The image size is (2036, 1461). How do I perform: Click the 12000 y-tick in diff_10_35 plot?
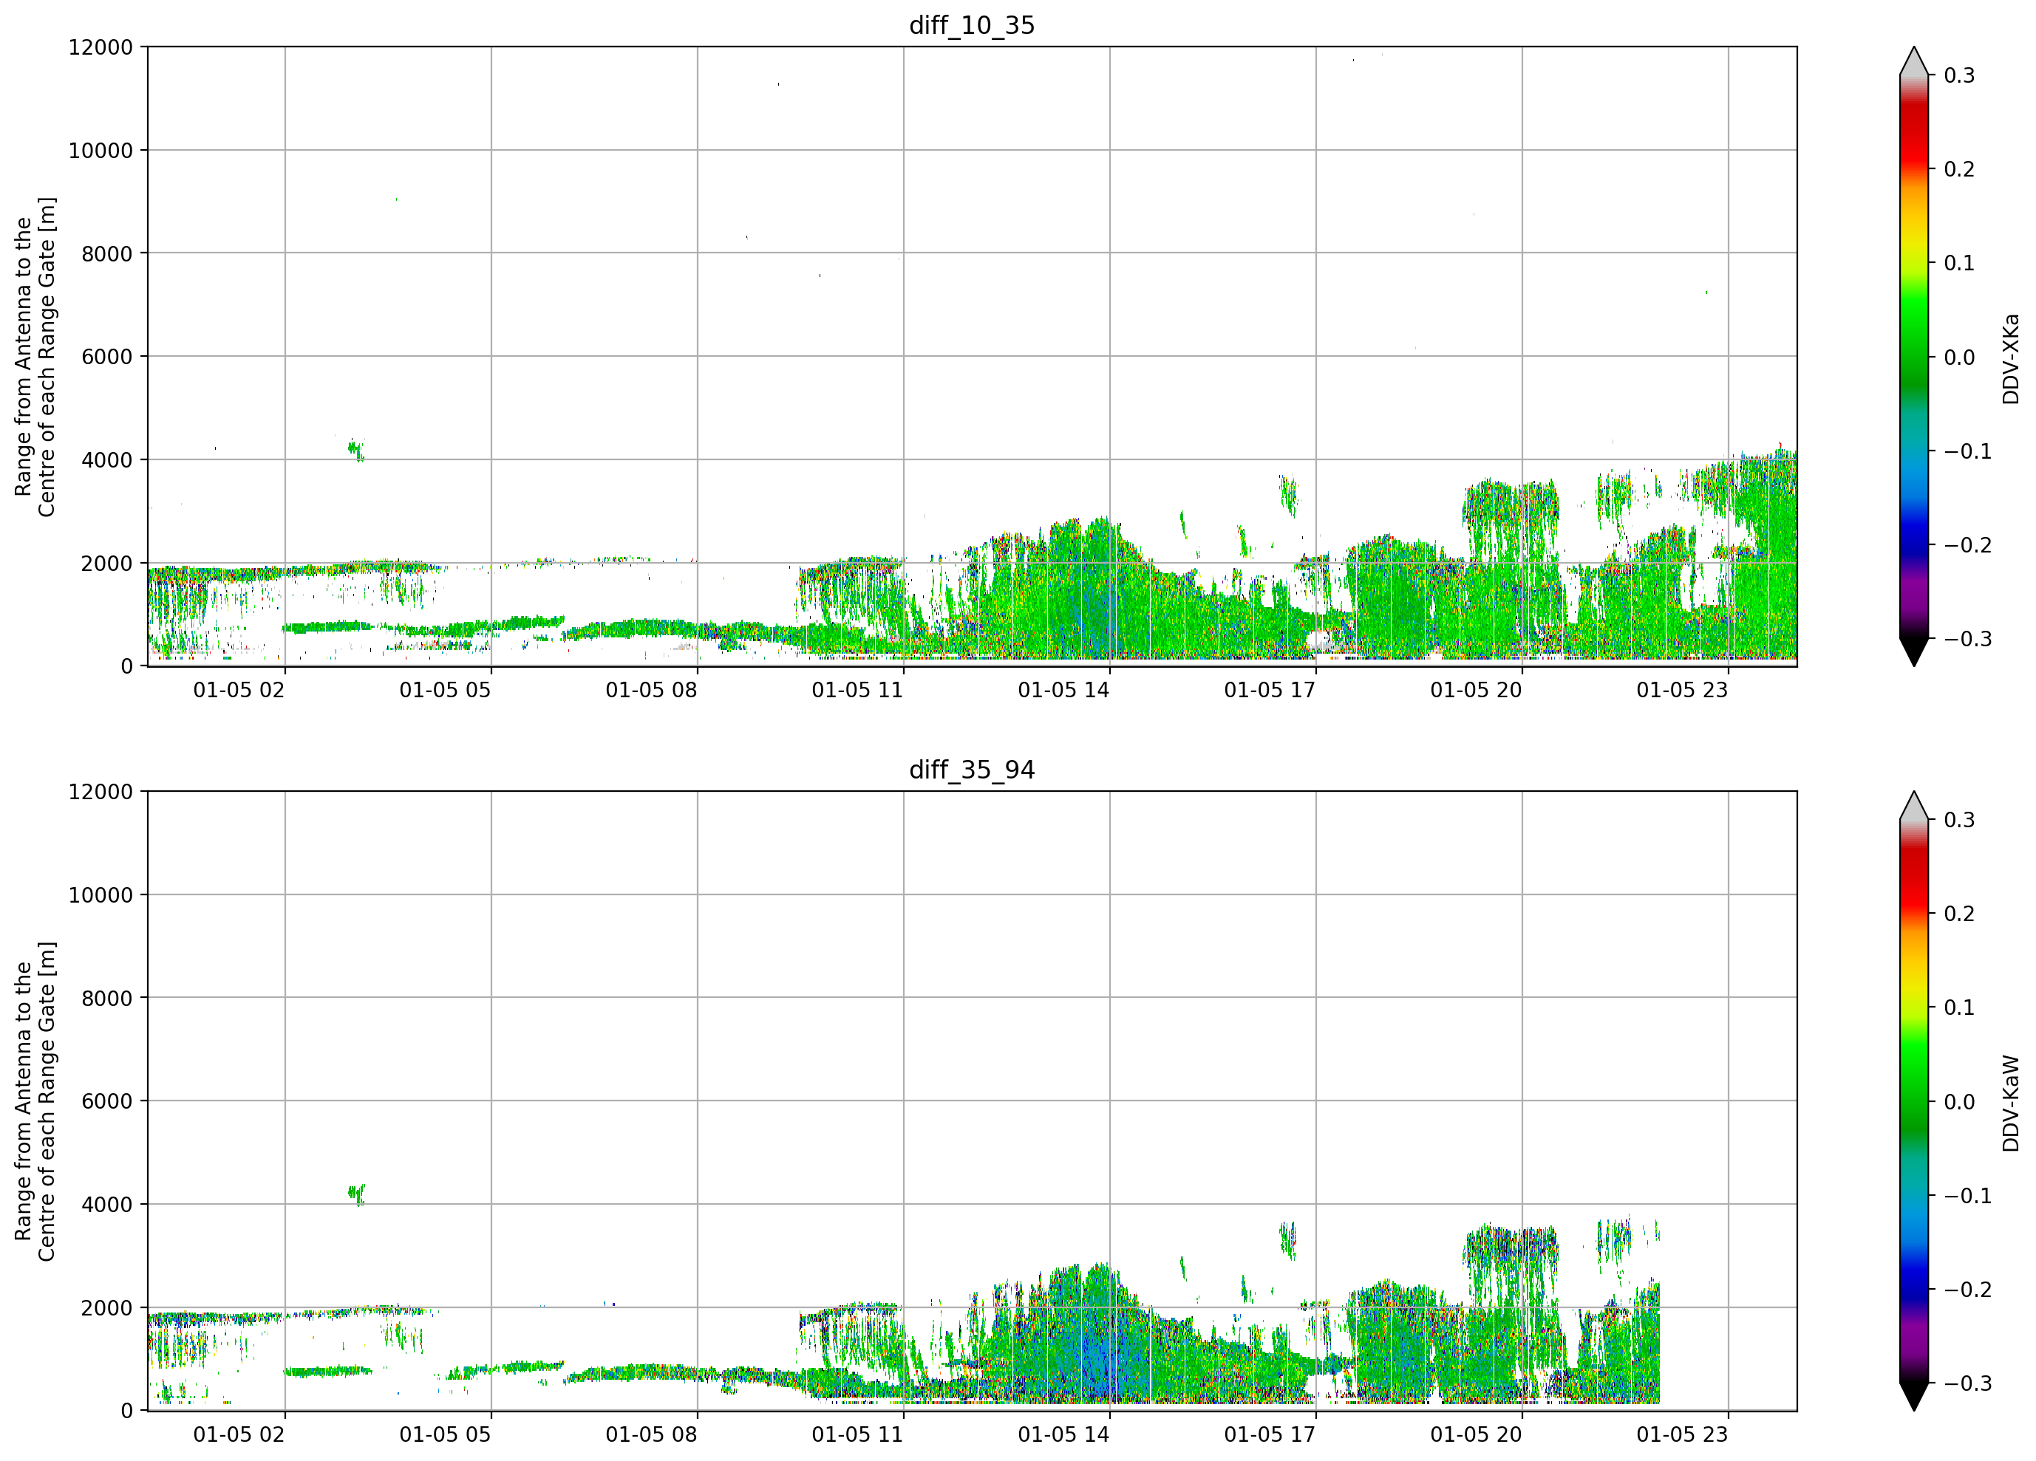click(x=101, y=47)
